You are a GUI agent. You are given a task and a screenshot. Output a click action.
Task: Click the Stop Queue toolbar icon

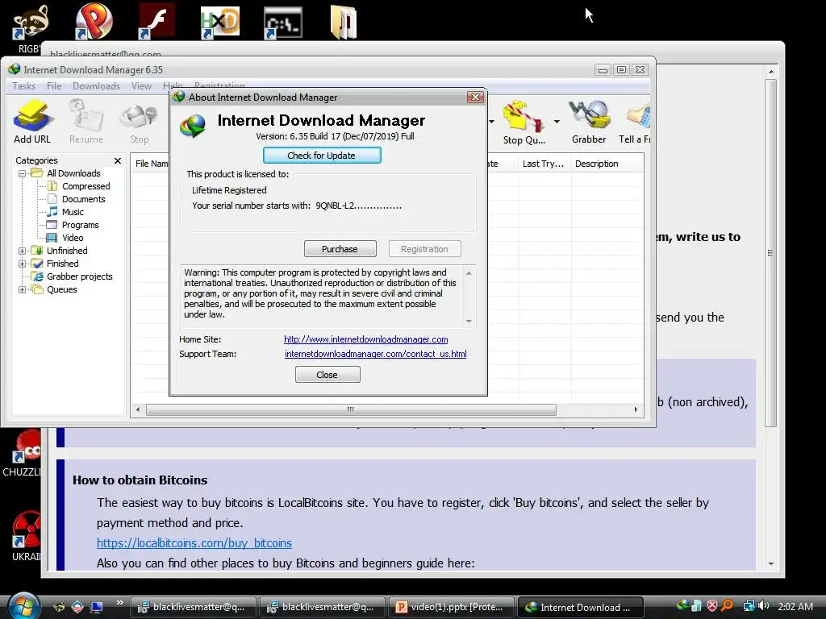point(524,123)
